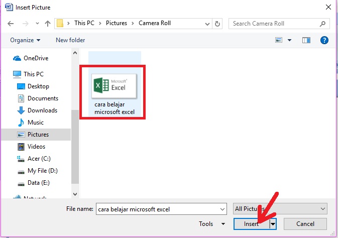Viewport: 338px width, 238px height.
Task: Expand the address bar history dropdown
Action: 207,24
